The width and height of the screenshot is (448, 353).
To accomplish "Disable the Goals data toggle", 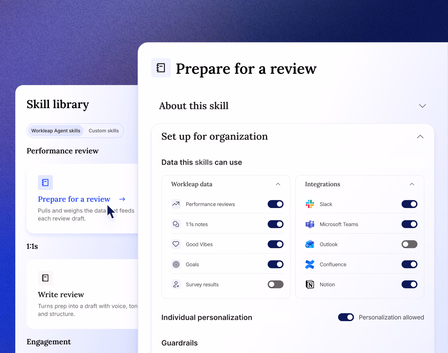I will pos(276,264).
